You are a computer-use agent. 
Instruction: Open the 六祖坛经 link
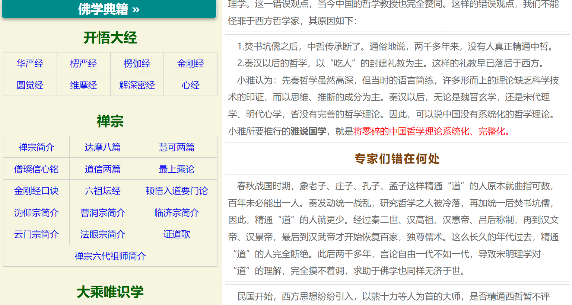[103, 191]
